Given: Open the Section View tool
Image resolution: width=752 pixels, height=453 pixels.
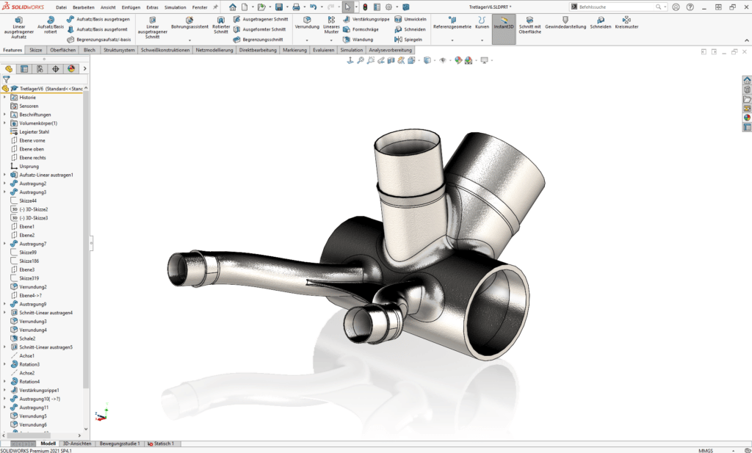Looking at the screenshot, I should click(391, 62).
